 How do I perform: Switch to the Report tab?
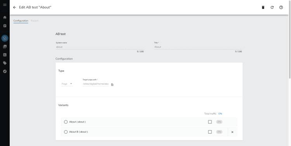35,21
